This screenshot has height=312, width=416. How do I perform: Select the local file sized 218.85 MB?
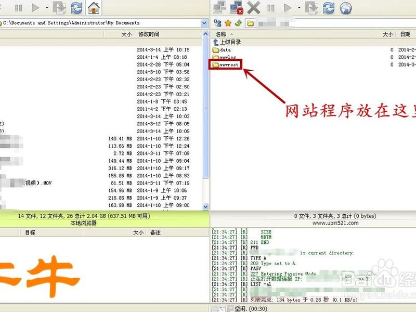point(101,198)
